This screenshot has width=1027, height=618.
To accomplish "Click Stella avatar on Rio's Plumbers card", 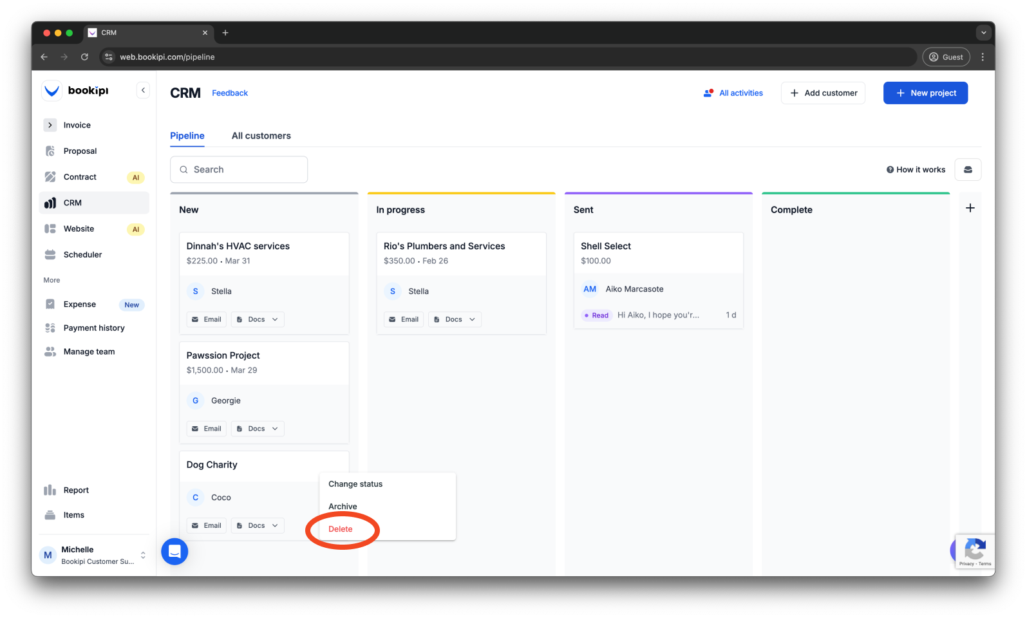I will [x=393, y=291].
